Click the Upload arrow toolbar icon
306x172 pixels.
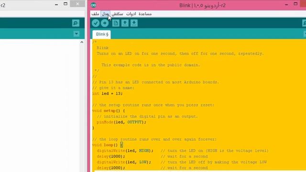(105, 23)
